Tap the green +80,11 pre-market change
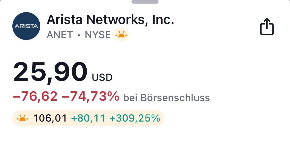Viewport: 290px width, 152px height. click(88, 118)
